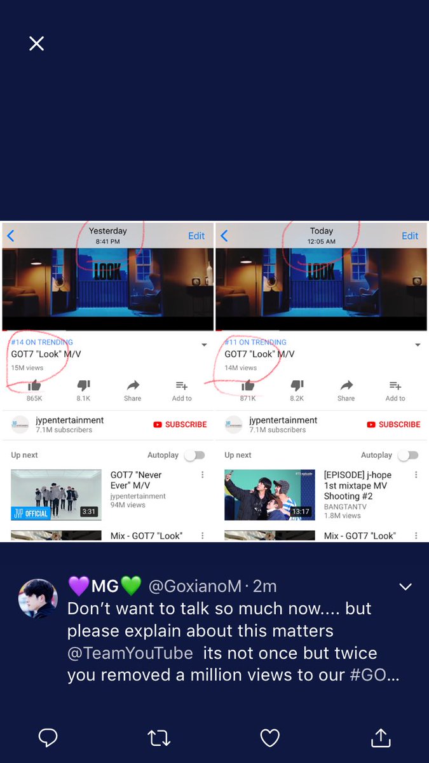
Task: Dislike the video showing 8.2K dislikes
Action: [297, 385]
